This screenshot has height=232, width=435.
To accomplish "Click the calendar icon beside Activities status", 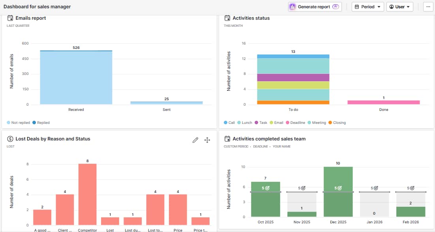I will click(227, 18).
